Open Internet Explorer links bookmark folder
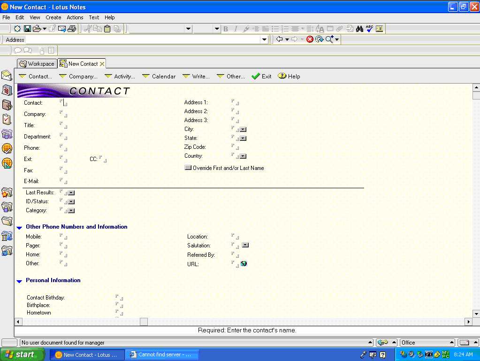Screen dimensions: 480x361 [7, 251]
